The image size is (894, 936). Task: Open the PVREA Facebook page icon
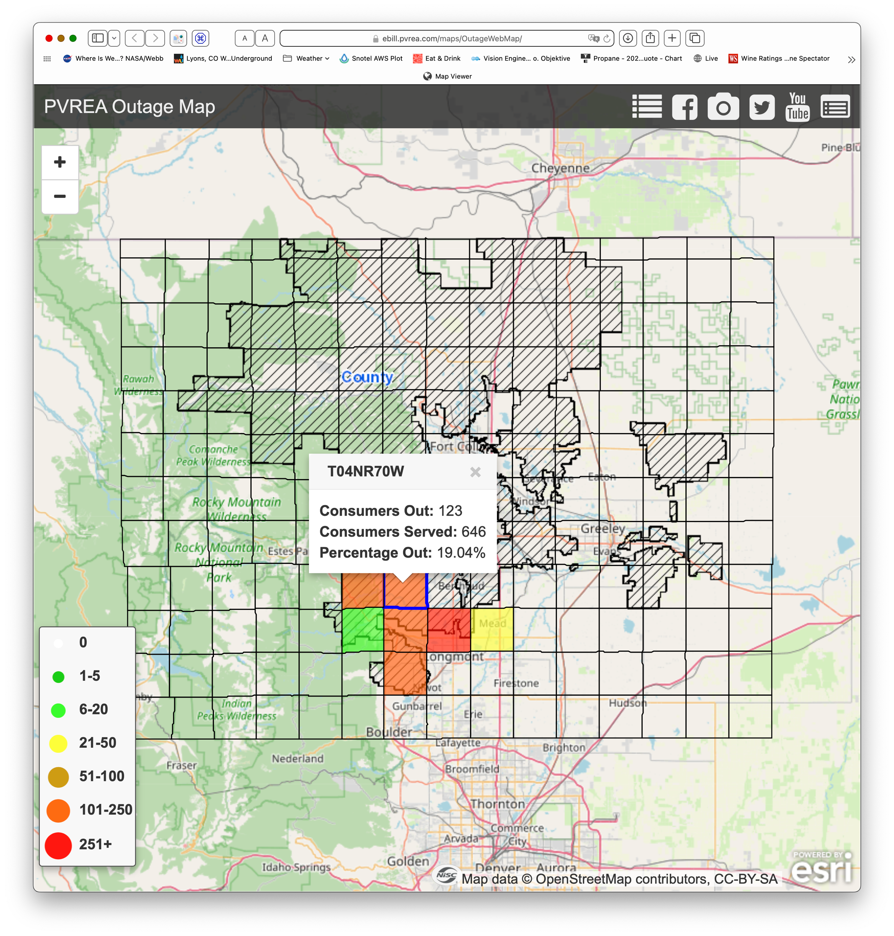click(684, 107)
